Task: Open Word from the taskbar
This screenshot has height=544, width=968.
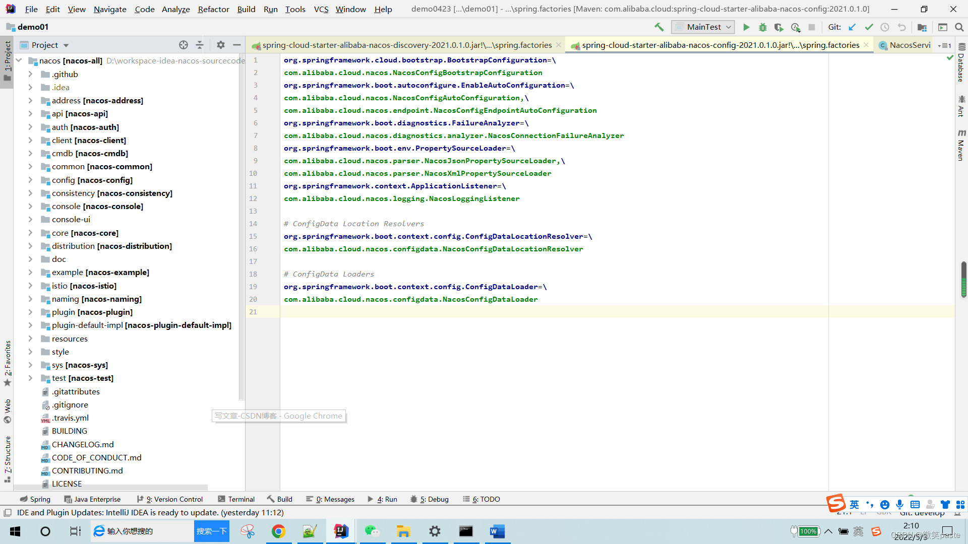Action: [x=497, y=531]
